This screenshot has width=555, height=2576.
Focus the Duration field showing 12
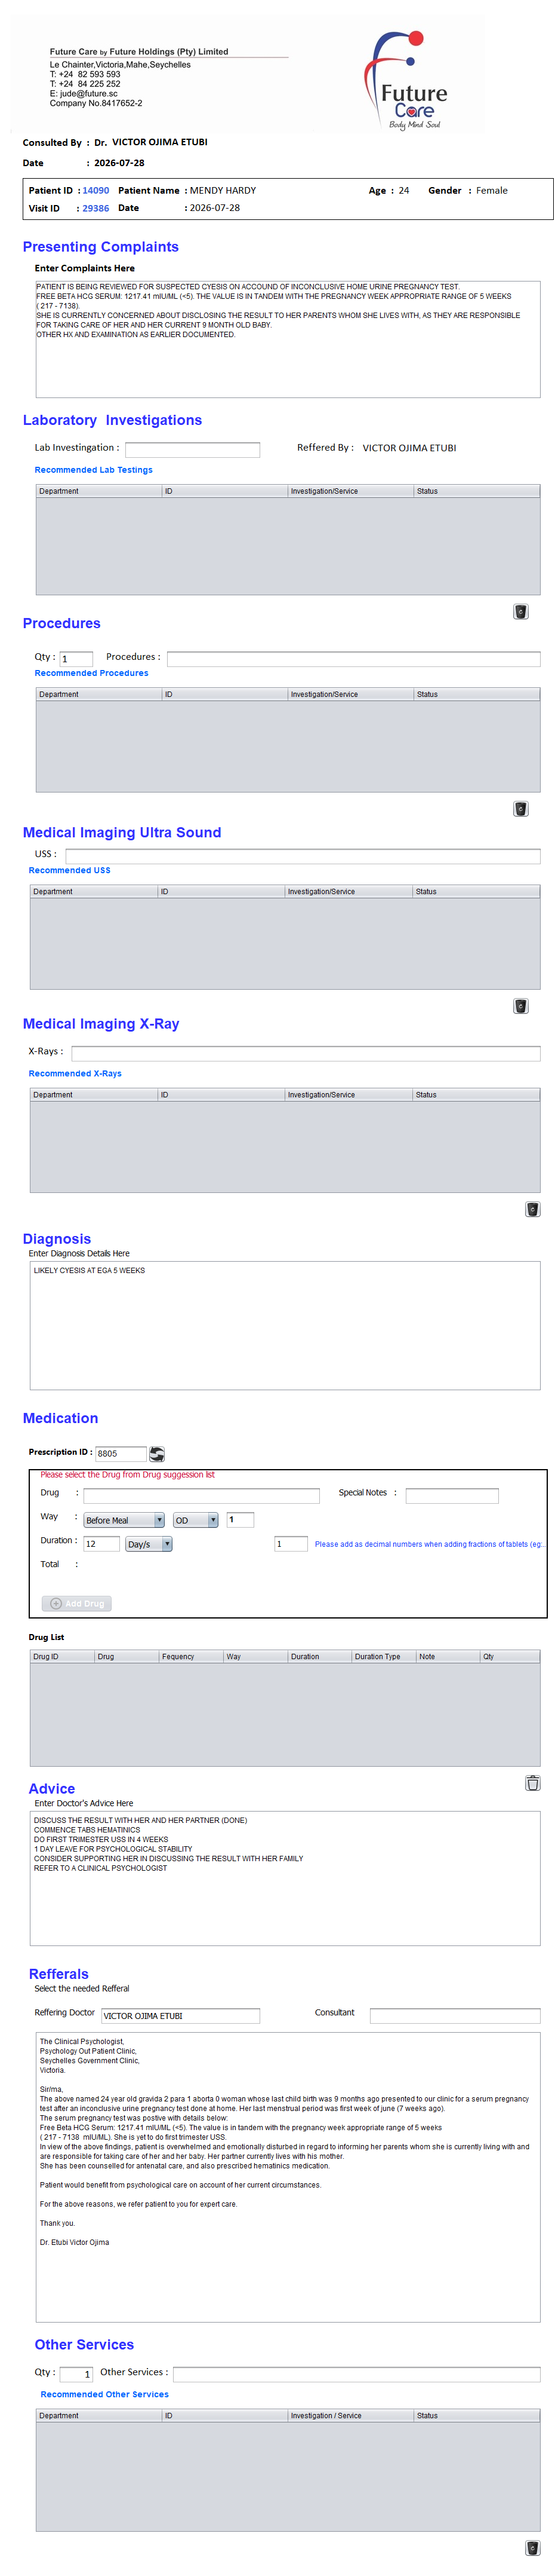tap(102, 1544)
